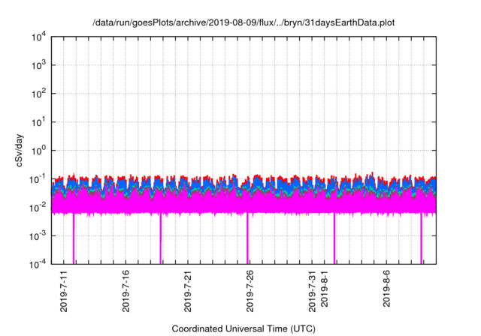Click the 10^3 y-axis tick label
The image size is (481, 336).
pyautogui.click(x=39, y=64)
